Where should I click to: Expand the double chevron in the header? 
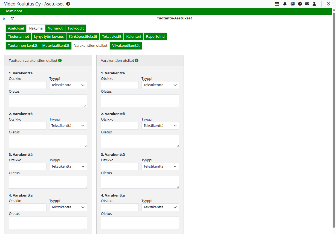(328, 4)
